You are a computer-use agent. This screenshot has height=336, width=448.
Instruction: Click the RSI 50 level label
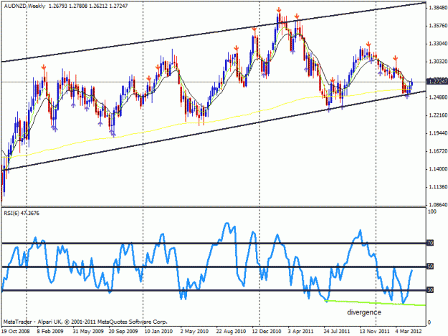click(430, 267)
